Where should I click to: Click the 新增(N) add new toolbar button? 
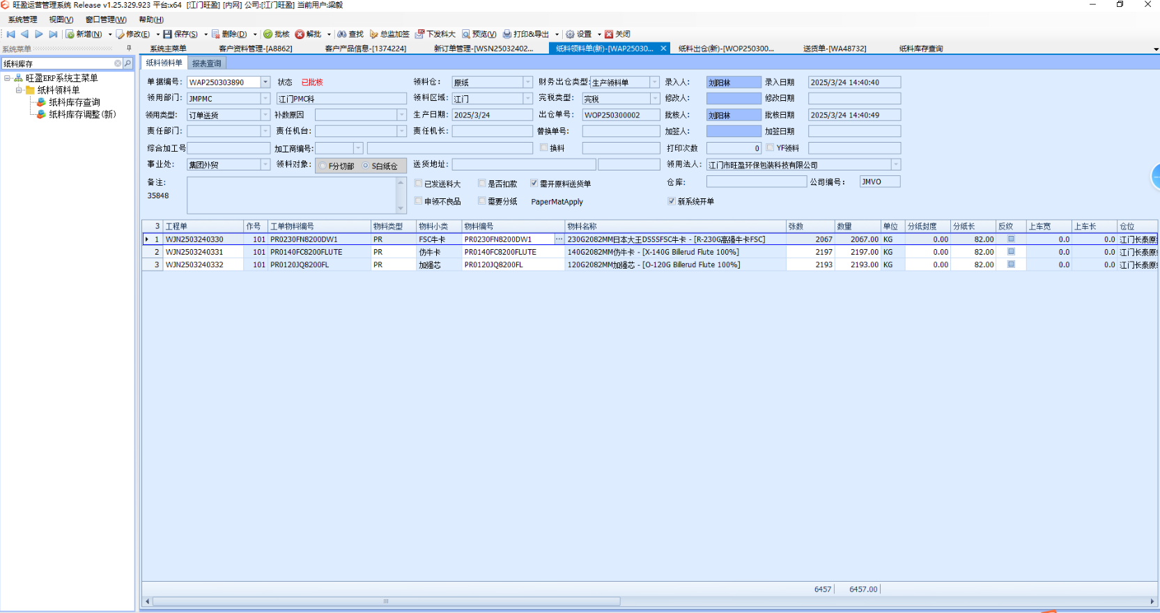click(x=84, y=34)
